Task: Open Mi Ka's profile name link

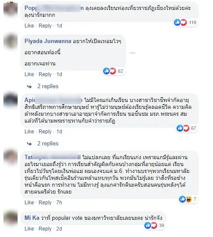Action: pos(32,218)
